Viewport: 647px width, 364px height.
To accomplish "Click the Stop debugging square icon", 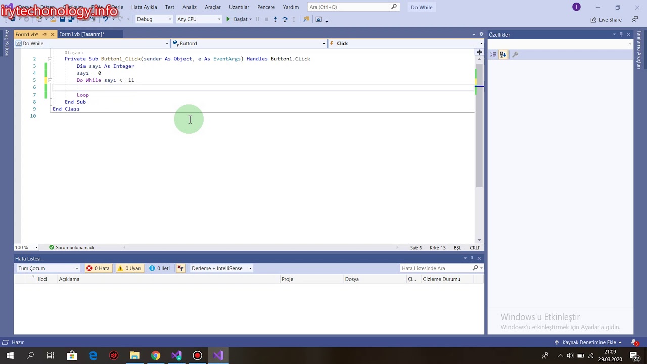I will 266,19.
